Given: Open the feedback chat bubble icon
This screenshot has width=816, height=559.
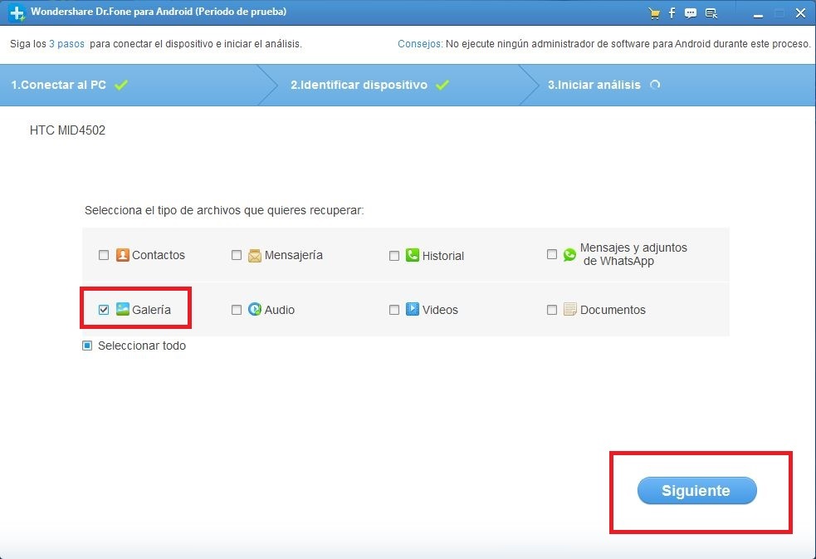Looking at the screenshot, I should [x=691, y=13].
